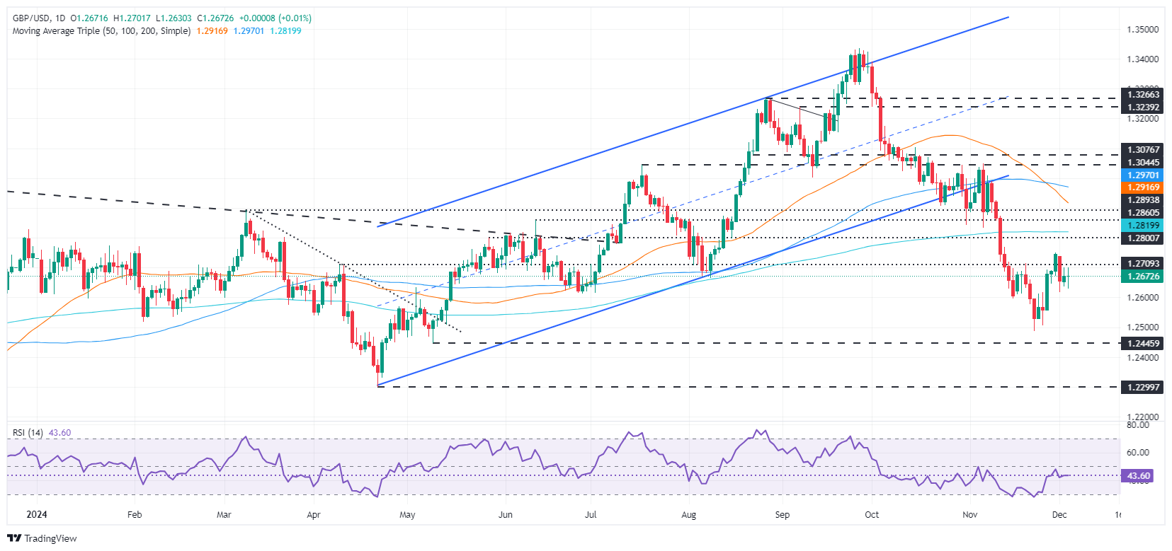This screenshot has height=551, width=1172.
Task: Select the 2024 label on time axis
Action: coord(36,515)
